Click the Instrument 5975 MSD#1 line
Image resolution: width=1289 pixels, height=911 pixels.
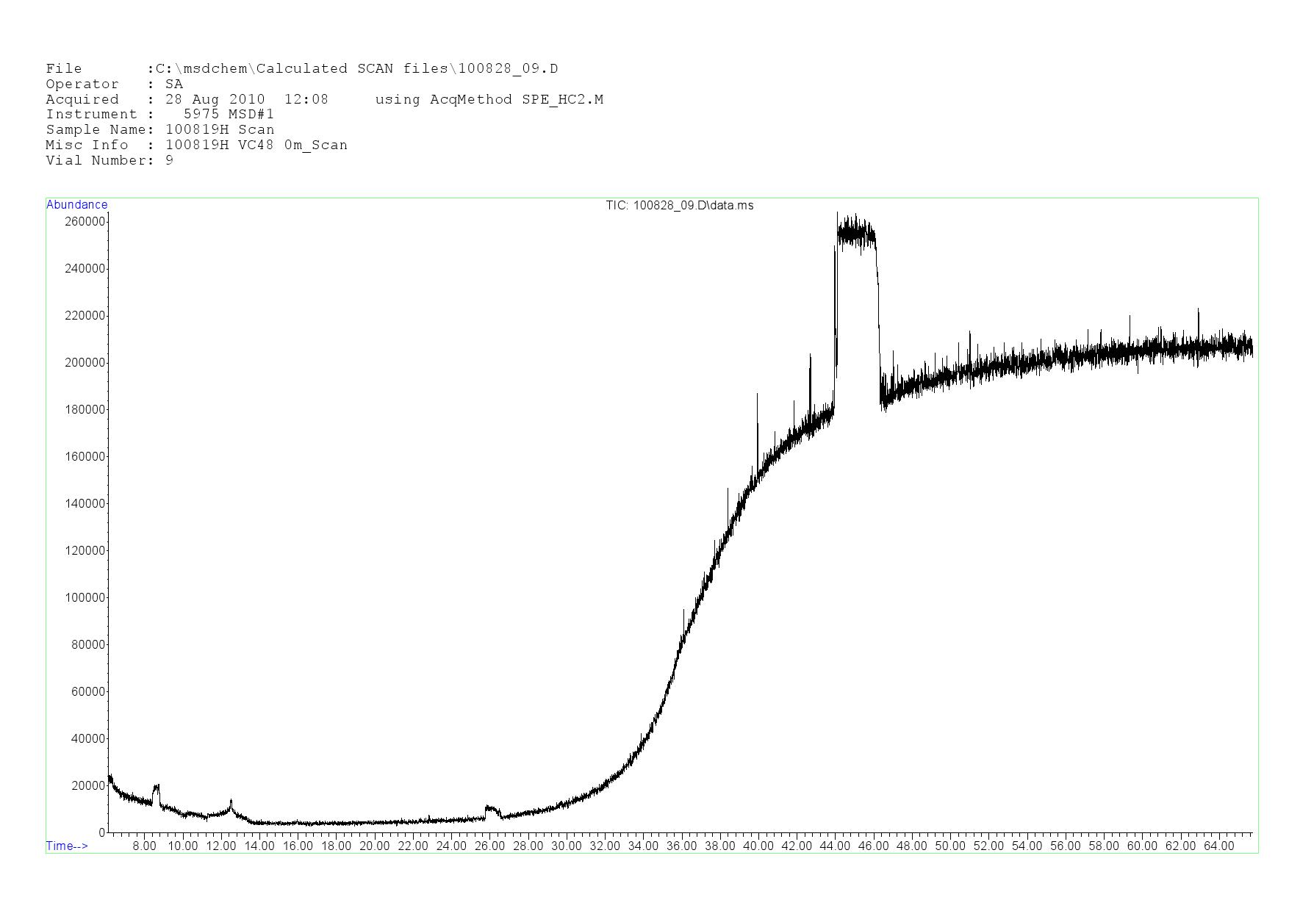pos(159,115)
